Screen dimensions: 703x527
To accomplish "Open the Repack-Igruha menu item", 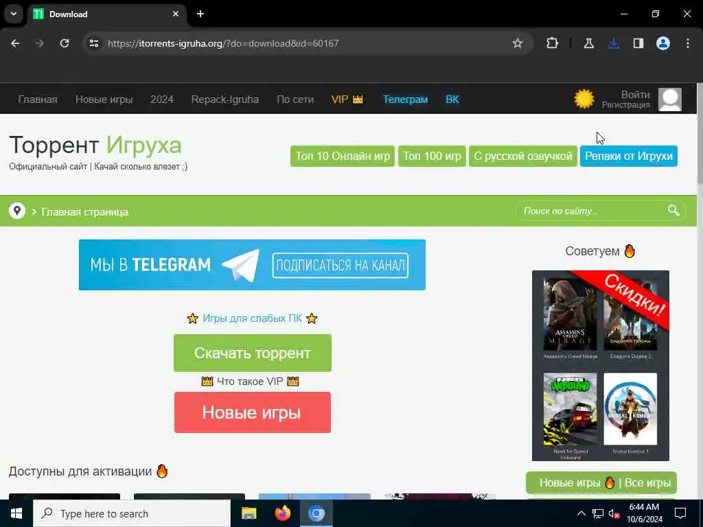I will tap(225, 99).
